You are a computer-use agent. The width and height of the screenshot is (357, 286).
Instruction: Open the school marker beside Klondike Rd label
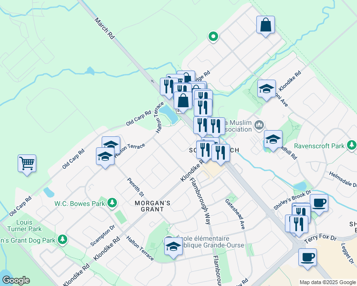[266, 90]
